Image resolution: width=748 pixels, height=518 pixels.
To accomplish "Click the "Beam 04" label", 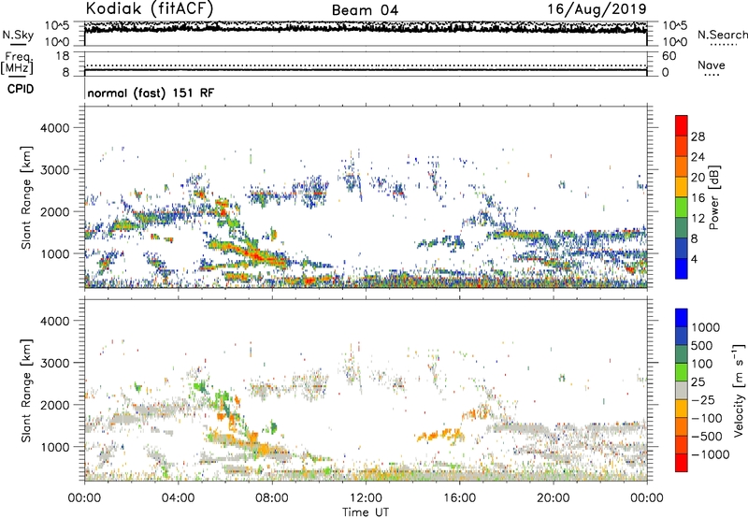I will pos(365,10).
